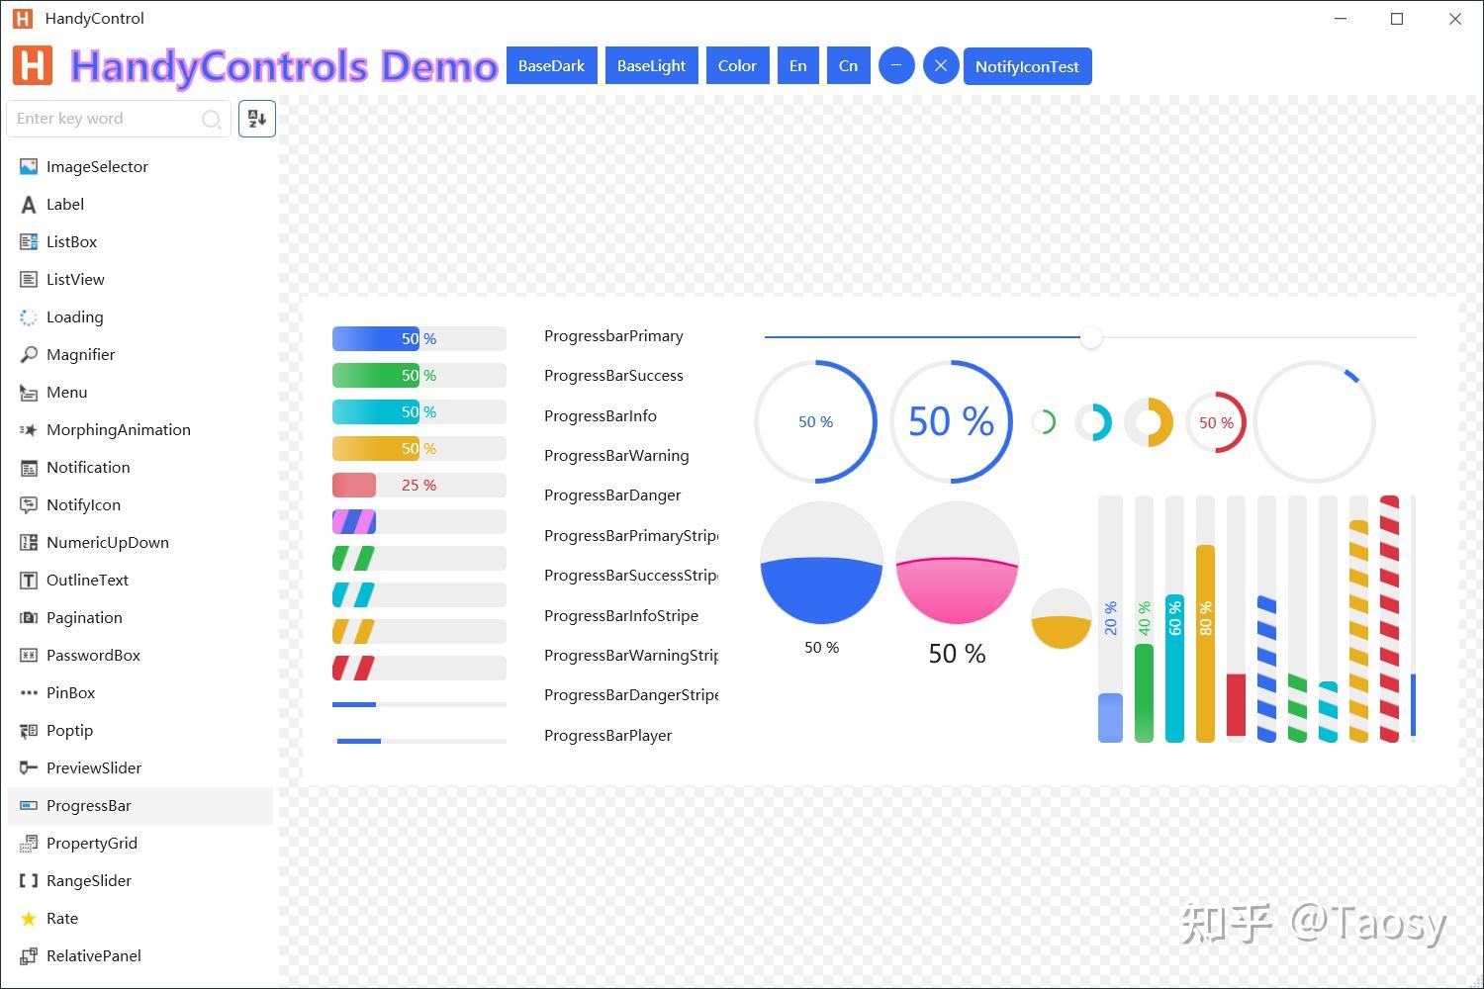Click the NotifyIconTest button

1028,66
